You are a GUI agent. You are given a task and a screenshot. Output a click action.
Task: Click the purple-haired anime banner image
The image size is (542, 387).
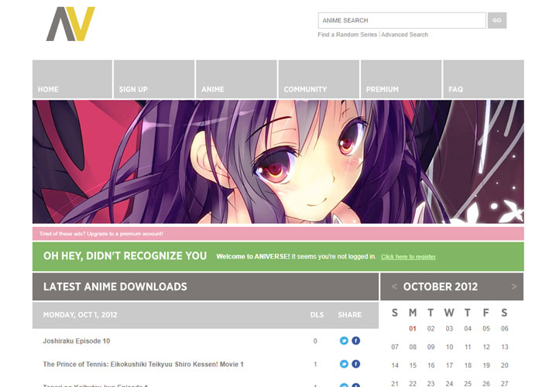coord(278,162)
